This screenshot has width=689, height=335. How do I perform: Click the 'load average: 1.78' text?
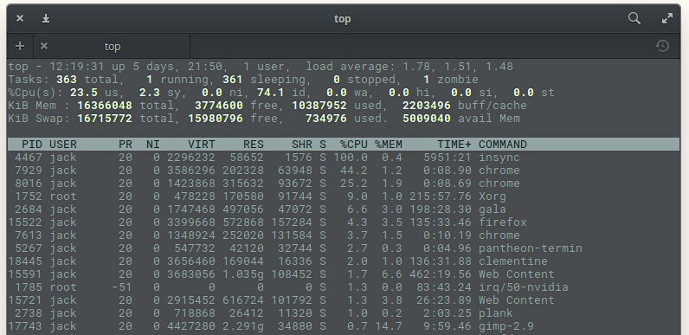361,67
